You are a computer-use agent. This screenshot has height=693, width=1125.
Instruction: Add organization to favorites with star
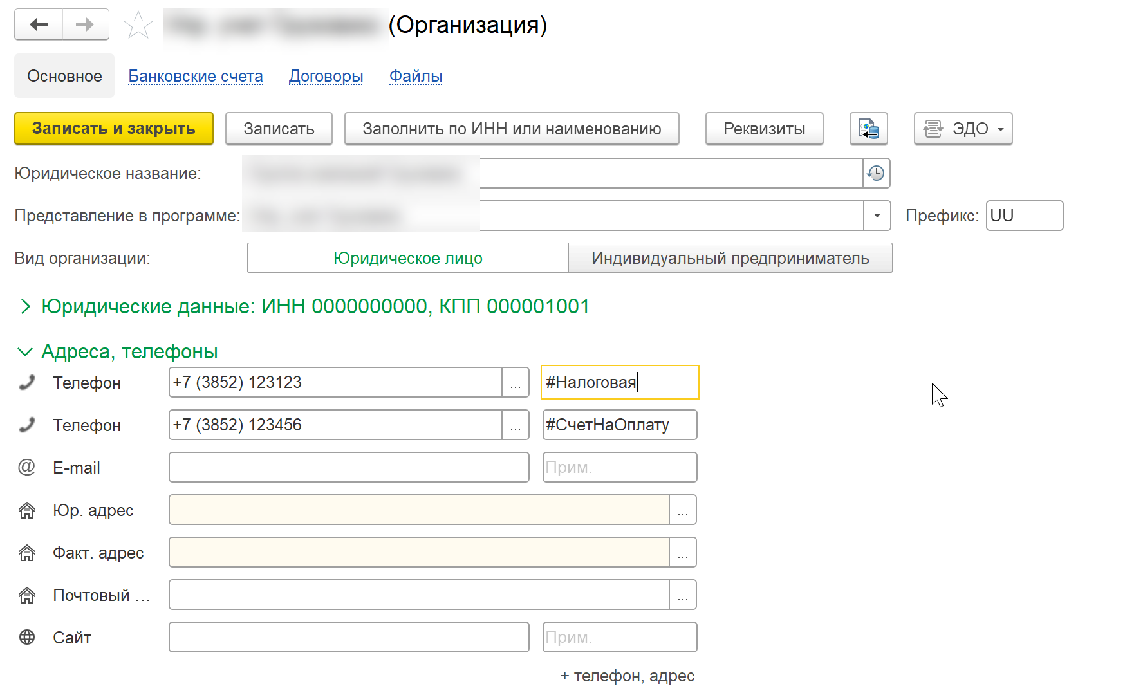coord(138,26)
